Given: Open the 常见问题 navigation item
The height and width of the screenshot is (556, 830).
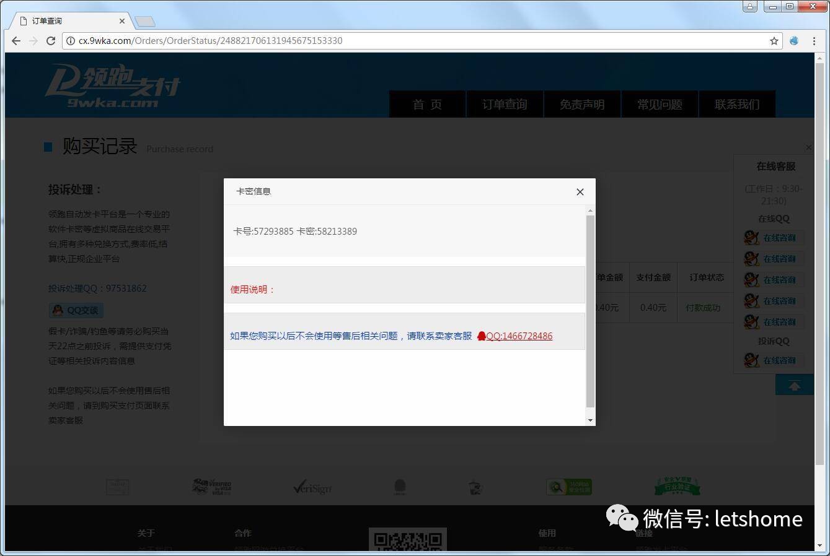Looking at the screenshot, I should click(x=660, y=105).
